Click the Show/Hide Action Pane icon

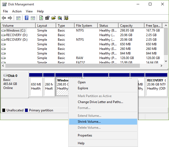point(33,18)
